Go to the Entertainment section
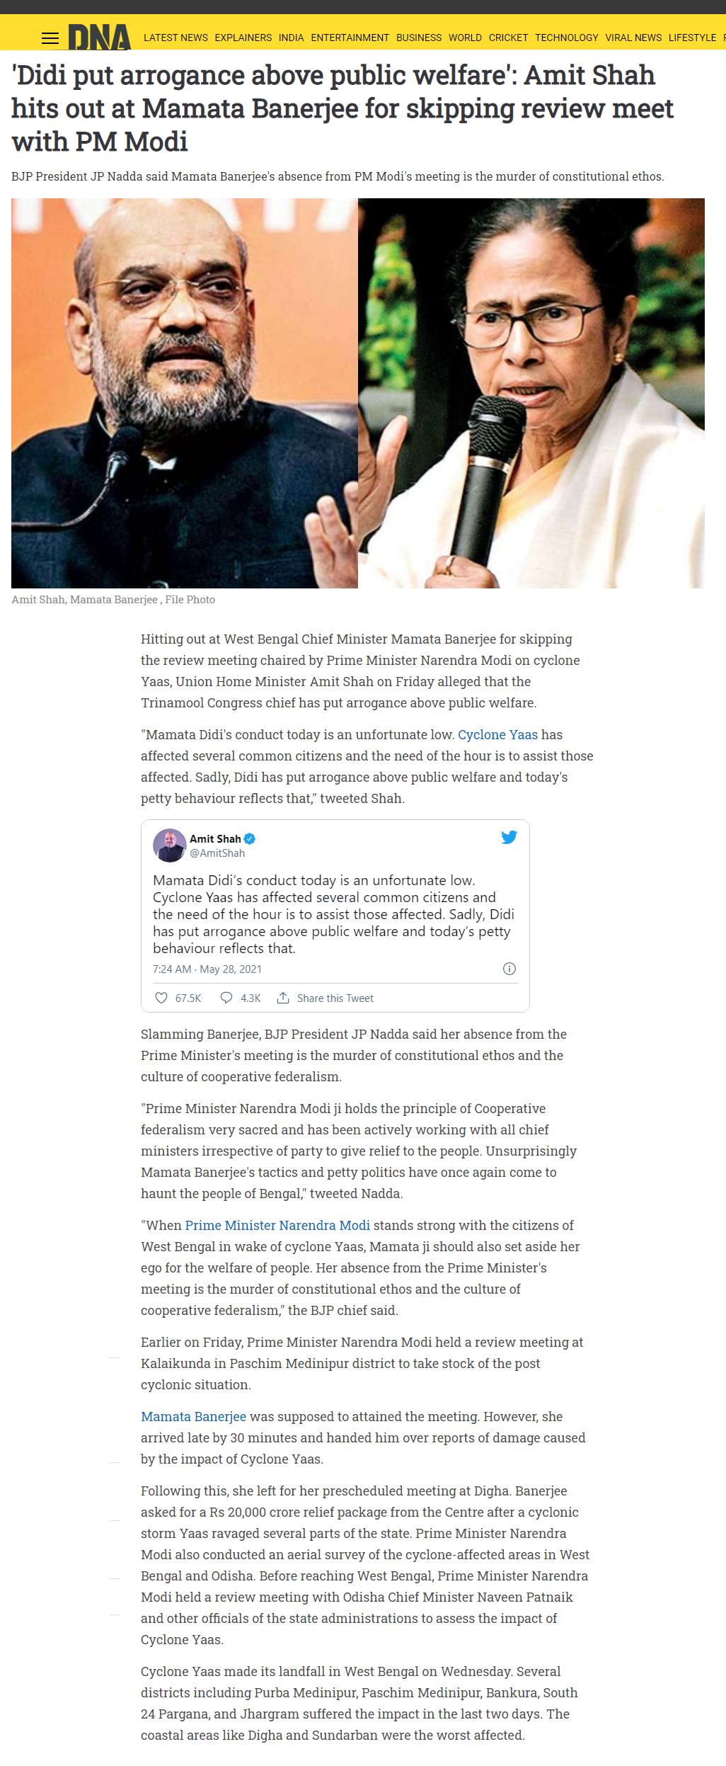 tap(350, 38)
